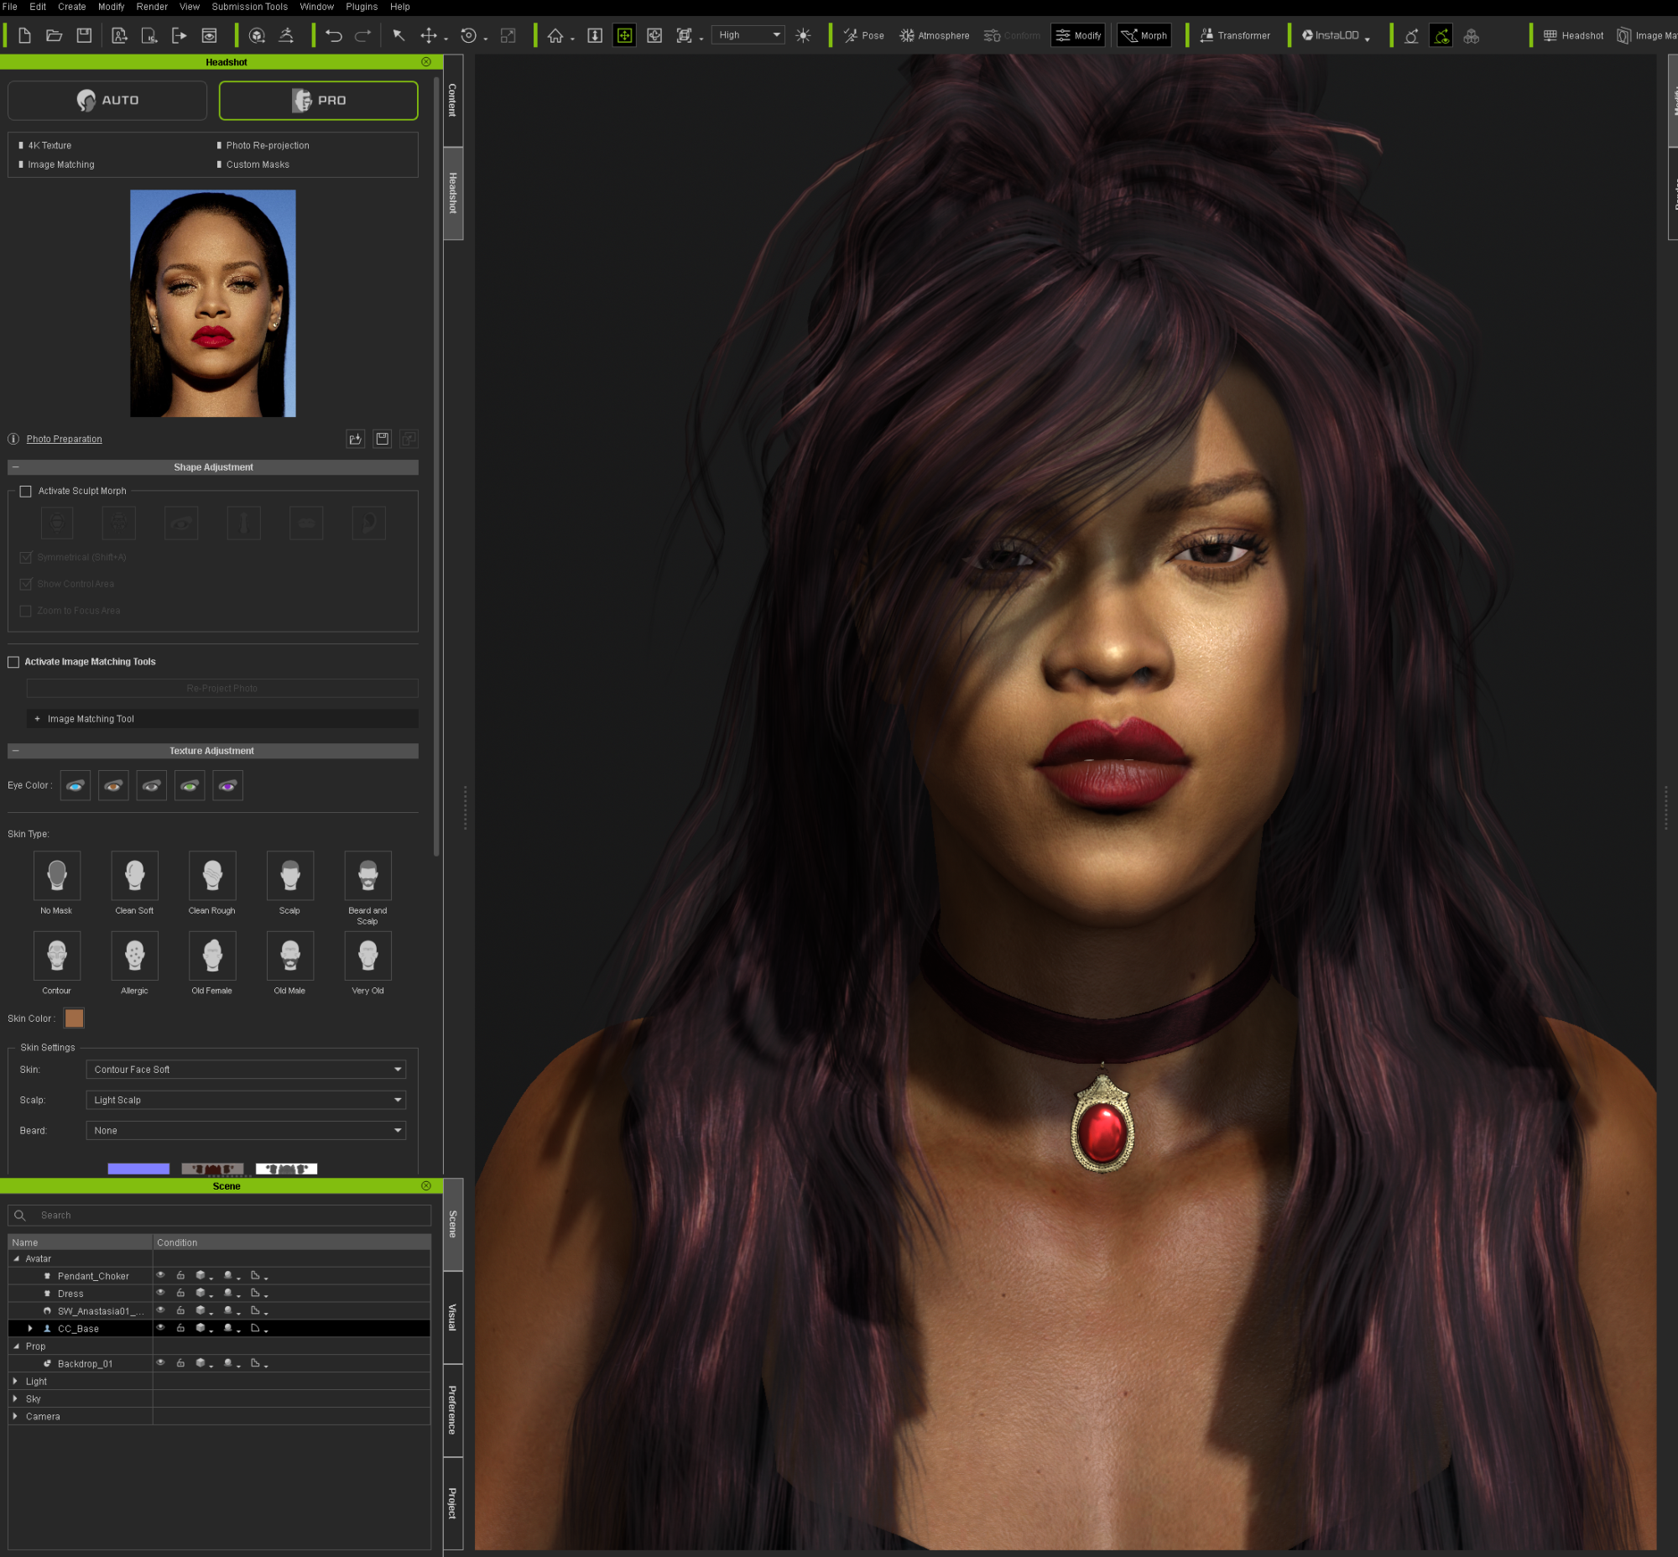Toggle visibility eye of Backdrop_01
1678x1557 pixels.
click(160, 1363)
